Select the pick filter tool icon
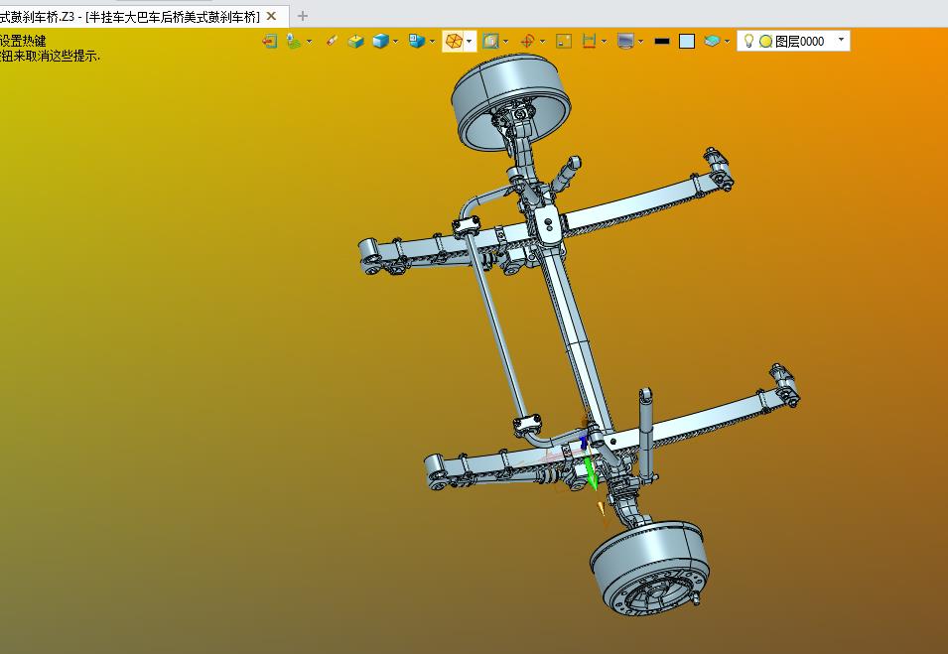948x654 pixels. 294,41
